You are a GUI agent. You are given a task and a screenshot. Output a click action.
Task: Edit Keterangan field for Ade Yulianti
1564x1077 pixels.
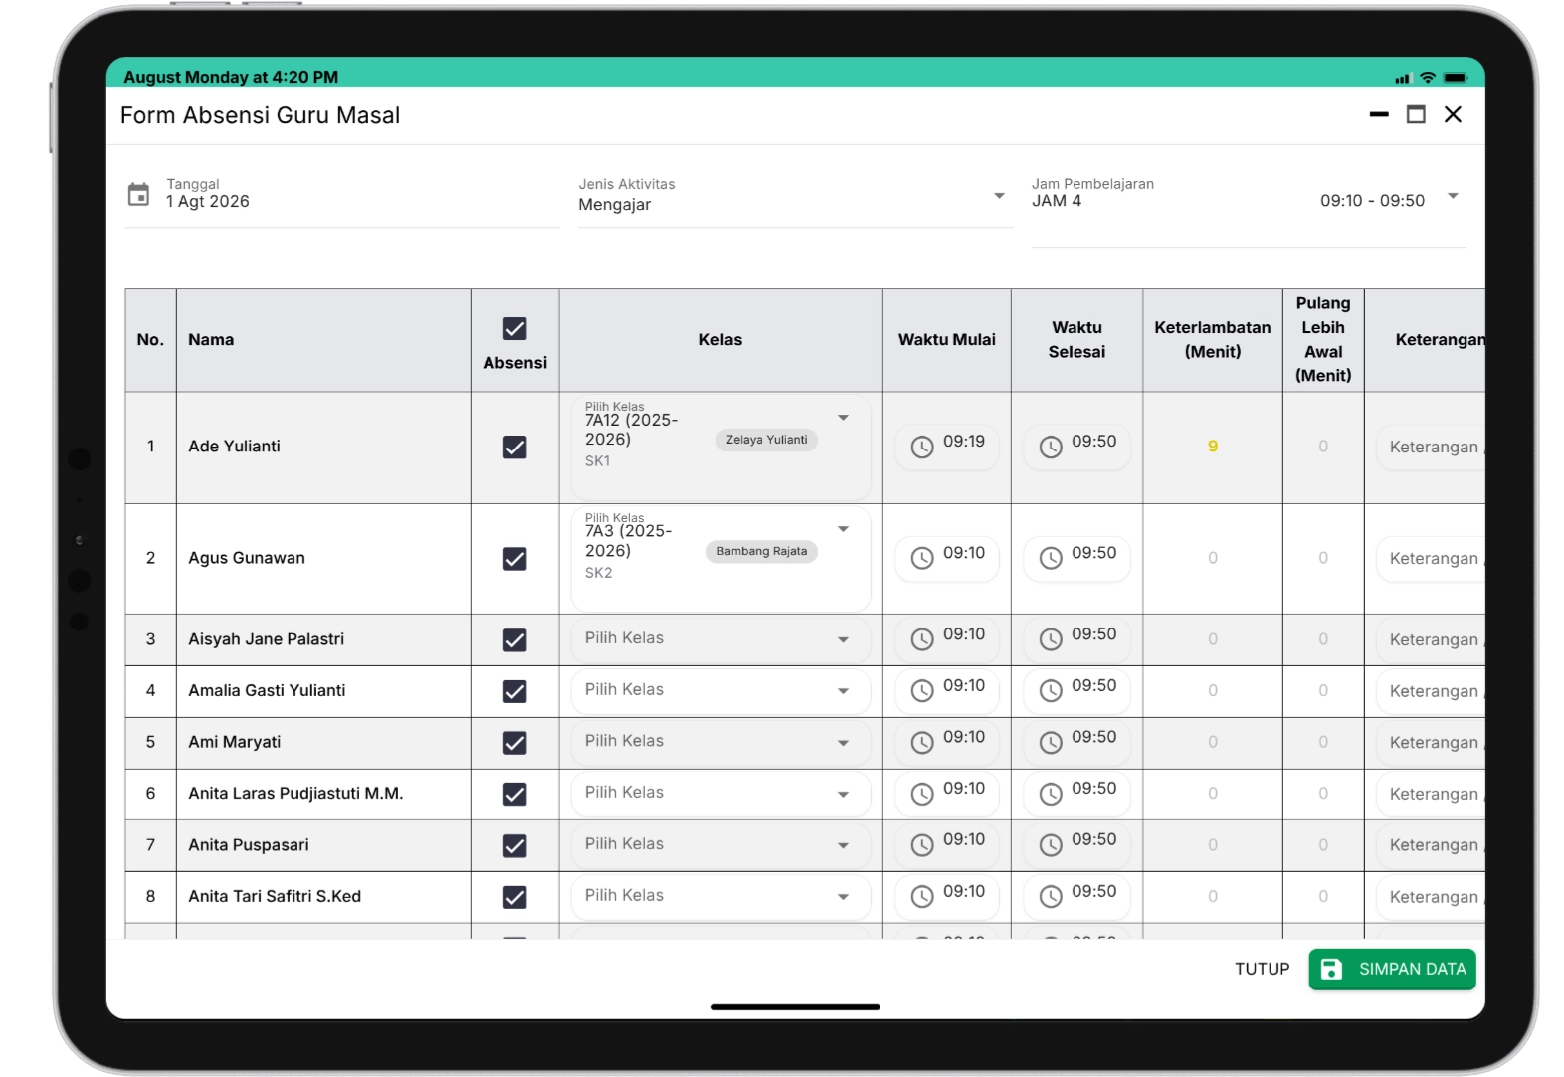(x=1433, y=448)
